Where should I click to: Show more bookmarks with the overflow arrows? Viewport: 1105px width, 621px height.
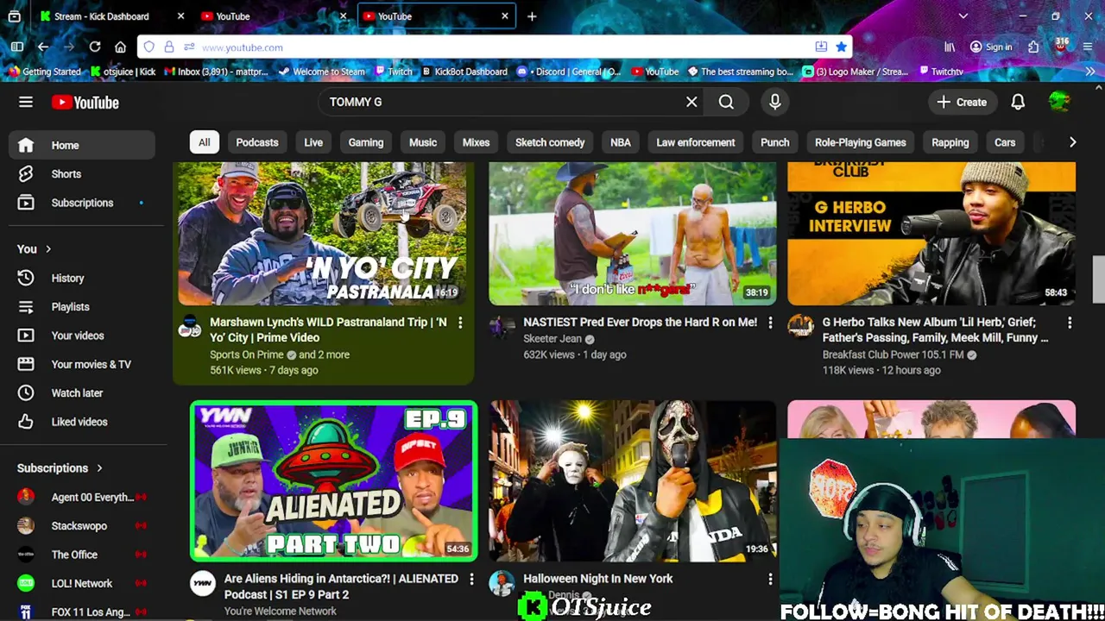coord(1089,72)
